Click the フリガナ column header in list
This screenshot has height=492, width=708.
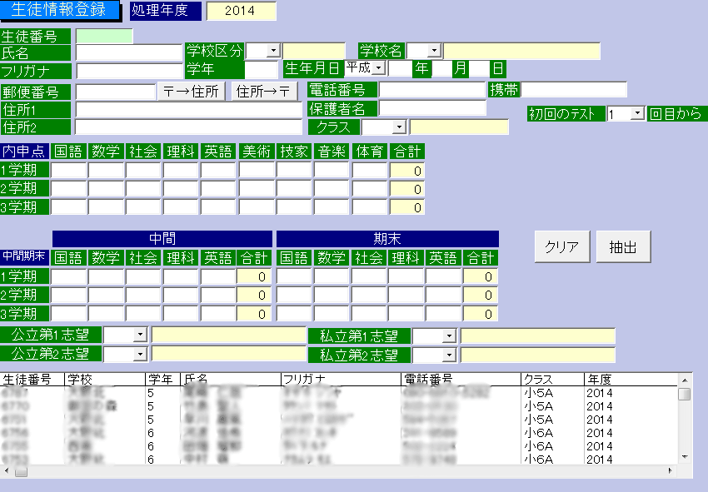click(340, 380)
